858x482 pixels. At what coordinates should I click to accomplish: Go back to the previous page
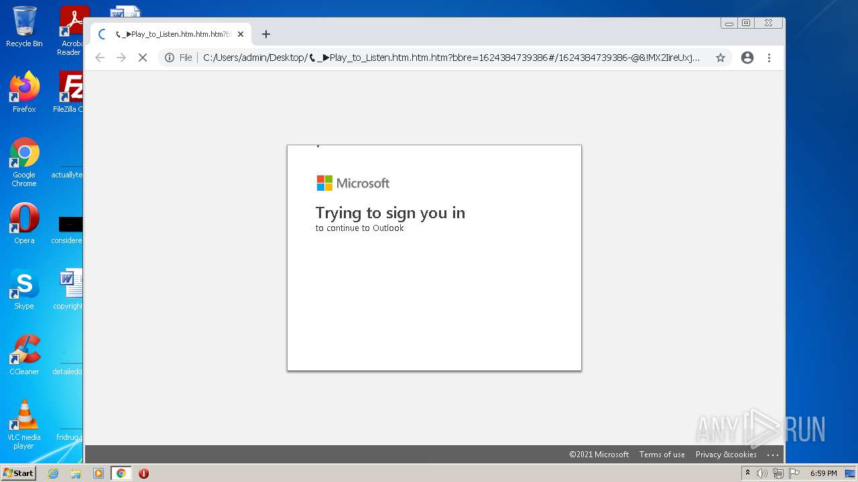(100, 58)
